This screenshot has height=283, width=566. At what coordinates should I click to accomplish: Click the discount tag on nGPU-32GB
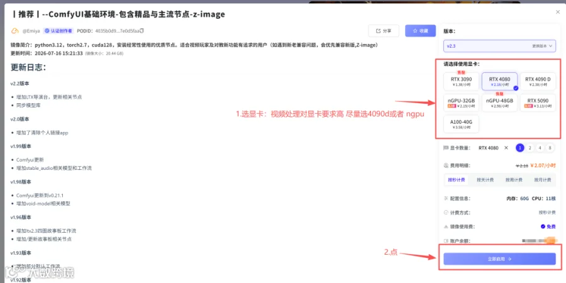[452, 106]
